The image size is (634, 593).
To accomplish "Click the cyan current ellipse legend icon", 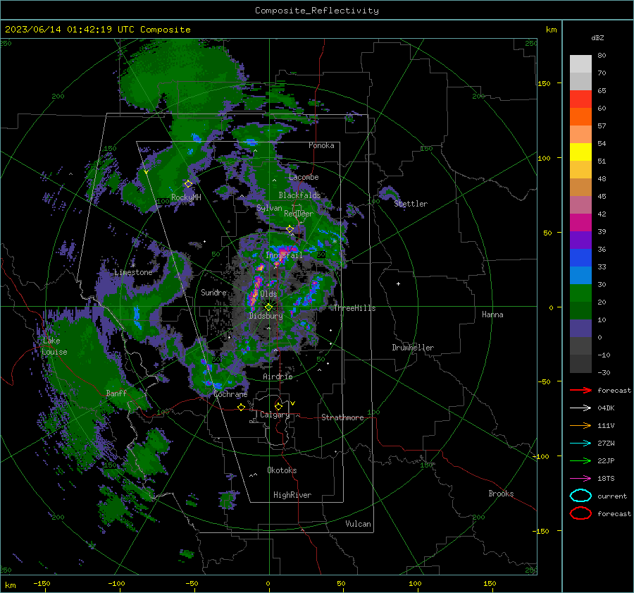I will tap(580, 496).
